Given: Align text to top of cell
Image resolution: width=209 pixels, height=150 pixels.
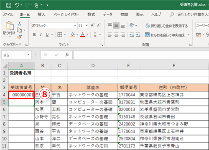Looking at the screenshot, I should (110, 25).
